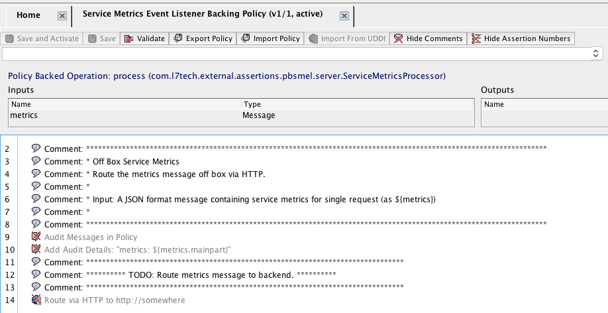Close the Service Metrics Backing Policy tab
The width and height of the screenshot is (608, 313).
pos(344,15)
